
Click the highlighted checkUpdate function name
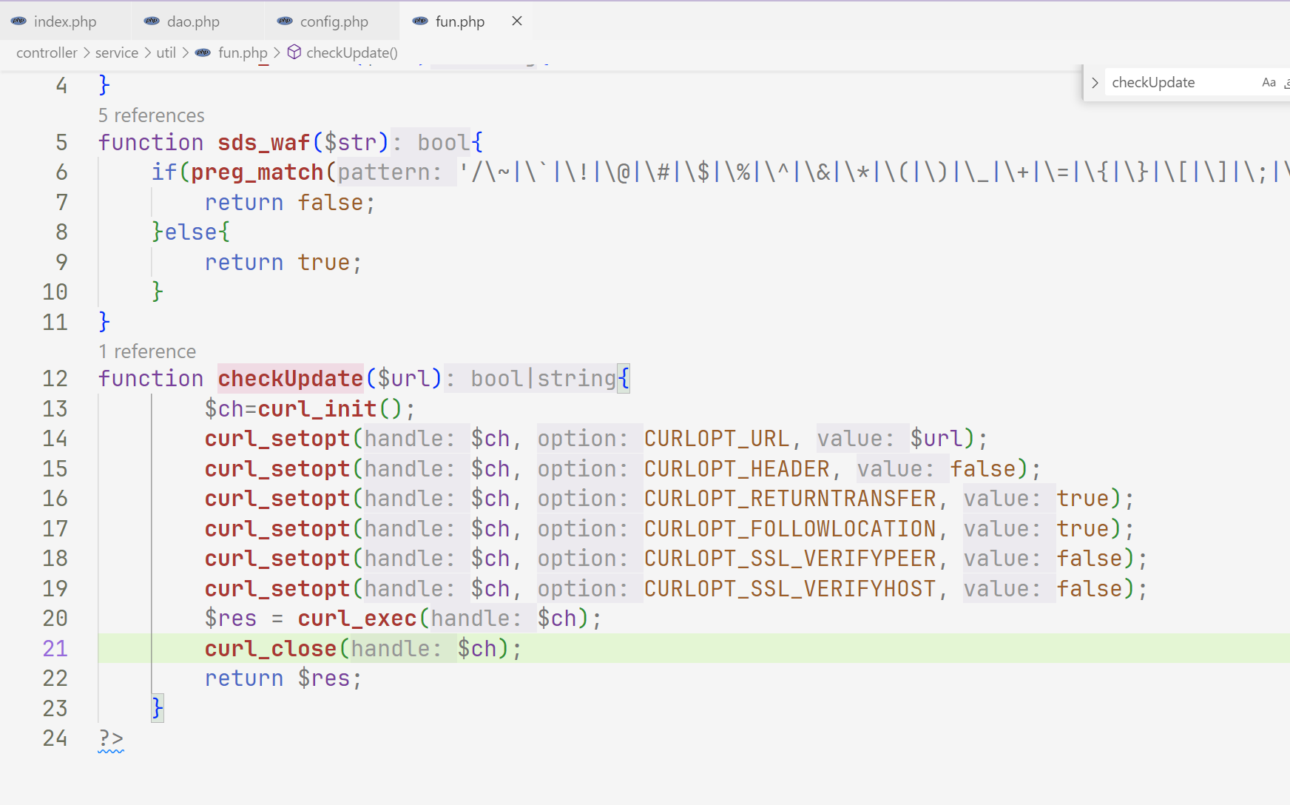pos(291,379)
